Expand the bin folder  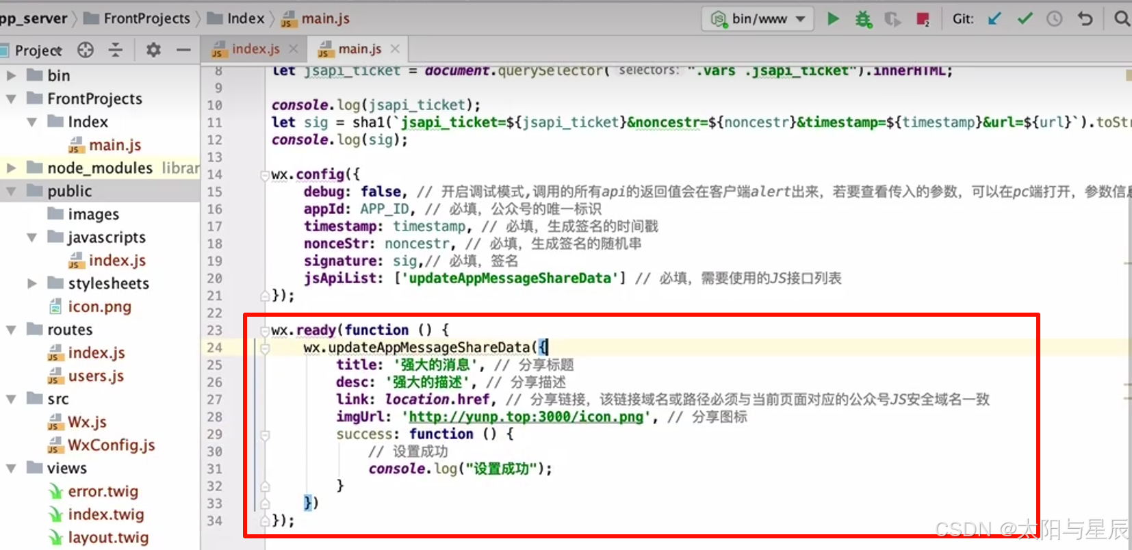pyautogui.click(x=11, y=75)
